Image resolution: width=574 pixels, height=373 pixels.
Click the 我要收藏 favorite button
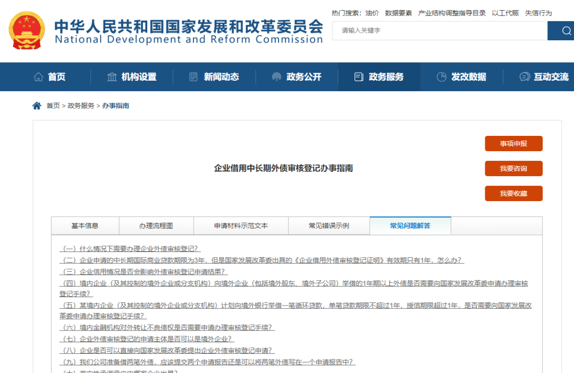(513, 194)
